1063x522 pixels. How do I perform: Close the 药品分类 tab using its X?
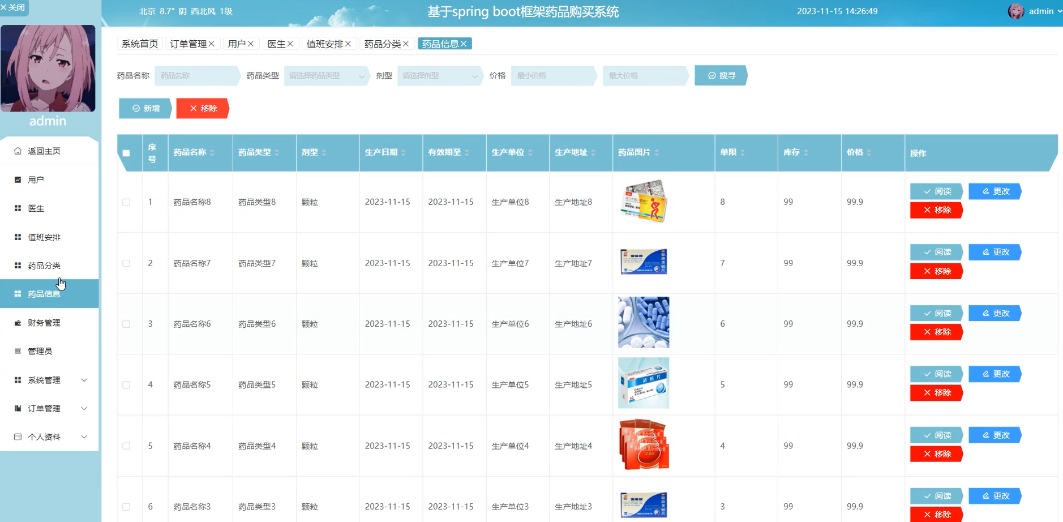[406, 44]
